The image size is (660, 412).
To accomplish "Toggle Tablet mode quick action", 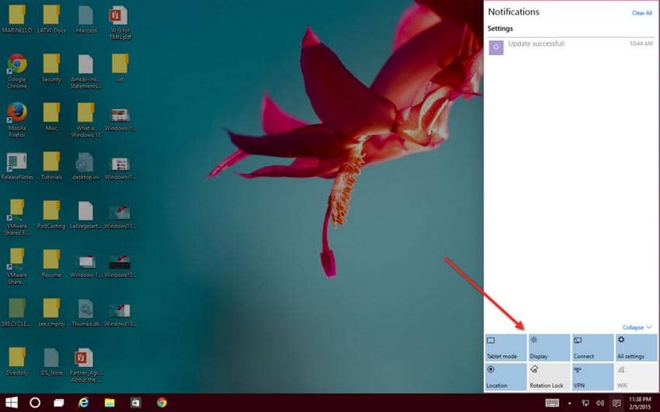I will [x=505, y=348].
